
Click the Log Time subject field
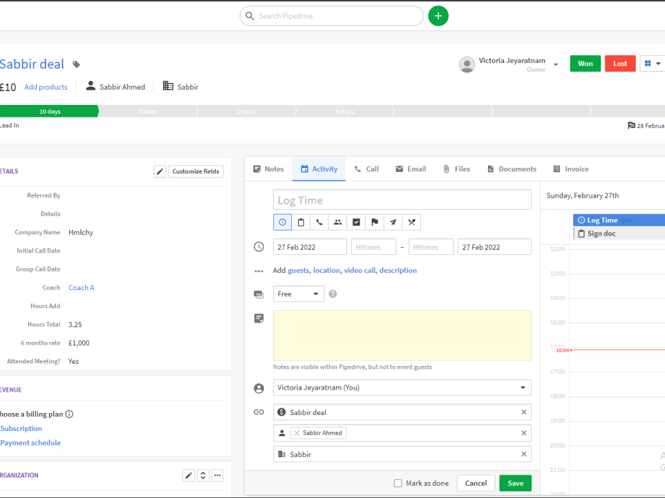click(402, 200)
